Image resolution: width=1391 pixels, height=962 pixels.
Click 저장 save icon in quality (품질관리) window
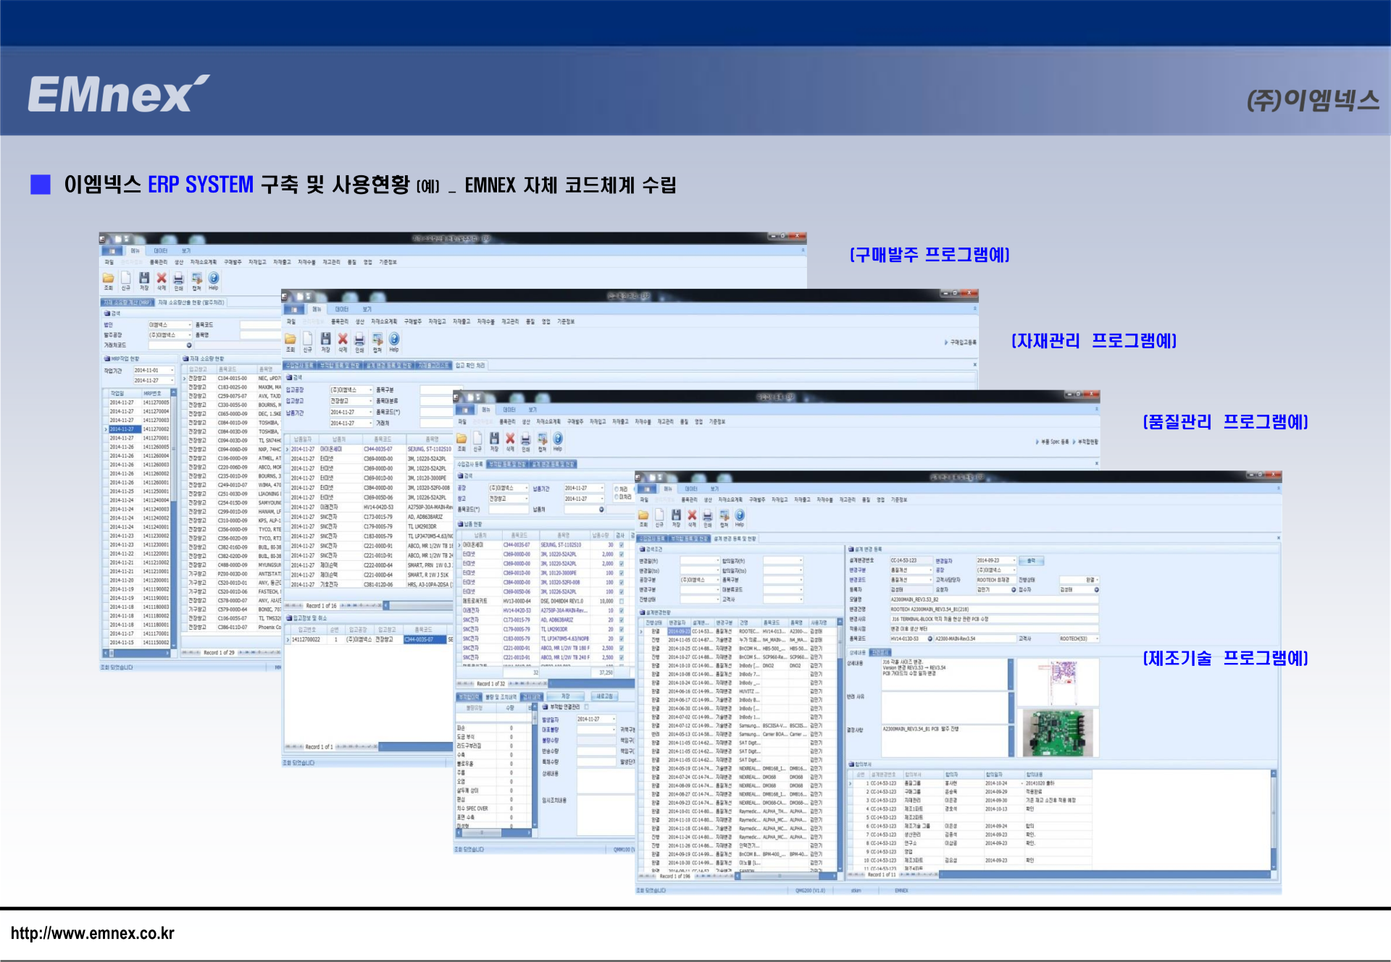click(x=494, y=439)
